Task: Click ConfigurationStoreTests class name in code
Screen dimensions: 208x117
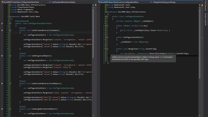Action: pos(40,23)
